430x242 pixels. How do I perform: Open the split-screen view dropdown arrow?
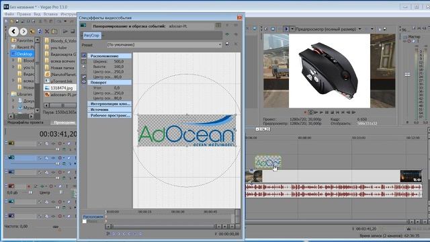[292, 29]
